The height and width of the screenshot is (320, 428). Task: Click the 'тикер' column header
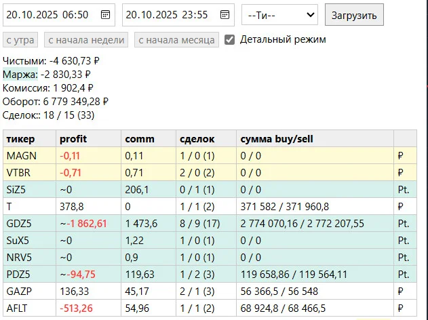click(x=29, y=139)
